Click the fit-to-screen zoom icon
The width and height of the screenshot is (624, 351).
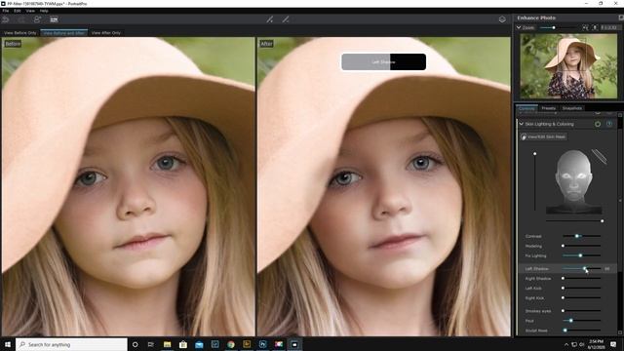[585, 27]
